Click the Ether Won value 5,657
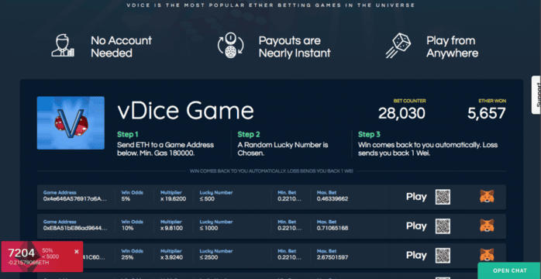541x279 pixels. click(x=487, y=113)
